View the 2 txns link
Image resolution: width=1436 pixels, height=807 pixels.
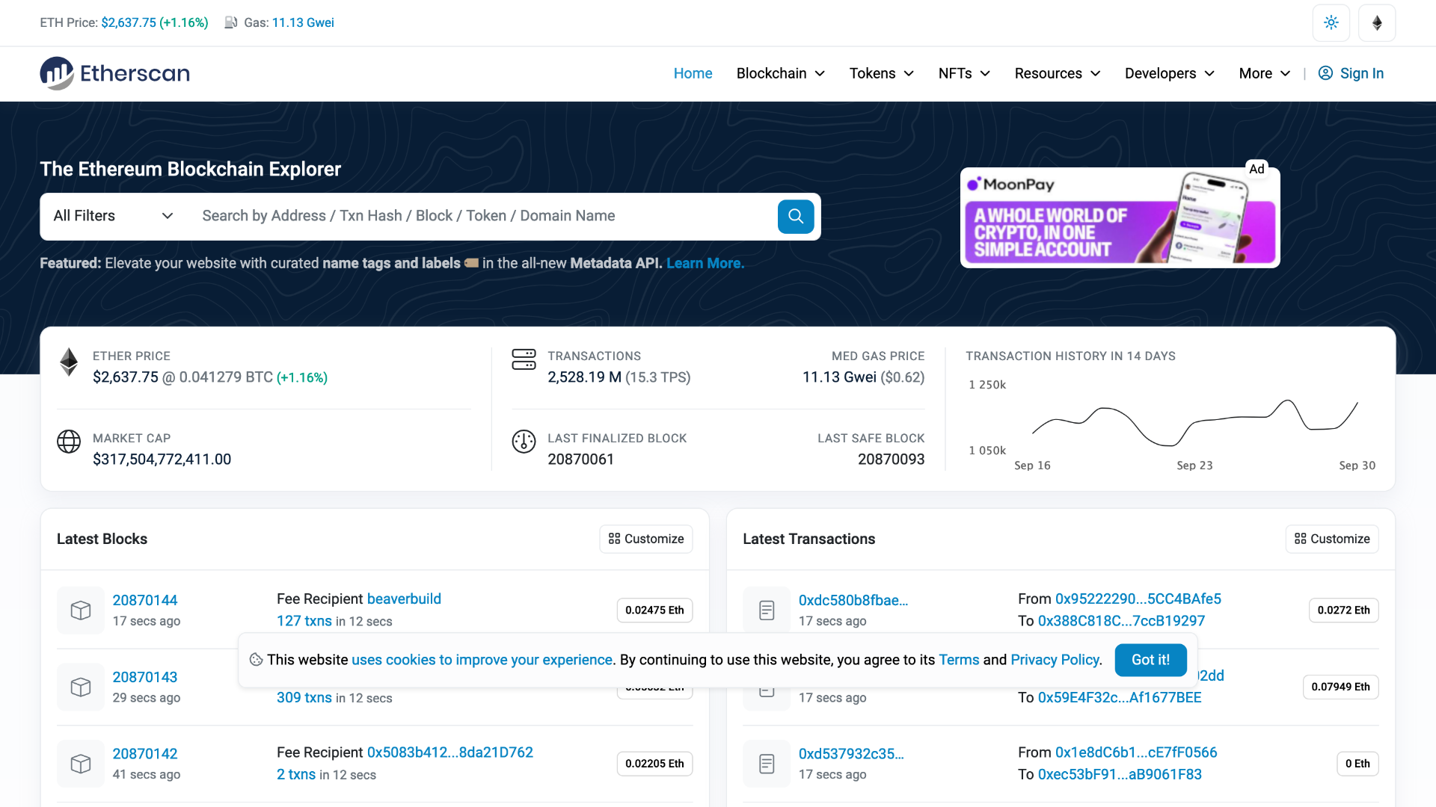296,774
